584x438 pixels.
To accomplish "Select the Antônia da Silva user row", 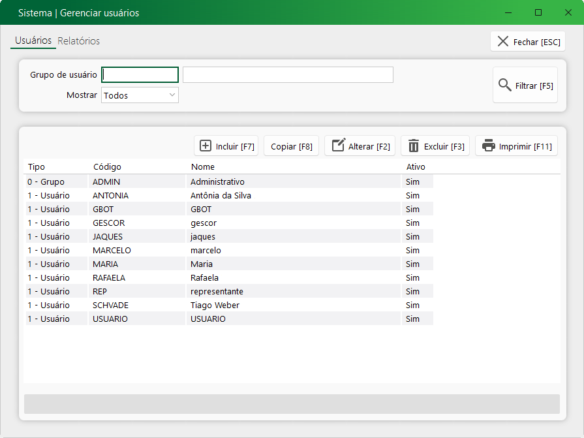I will pos(221,195).
